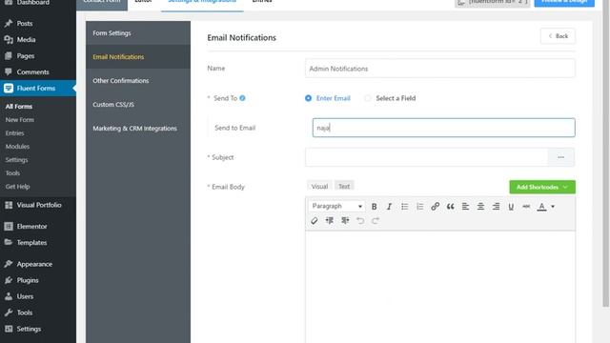This screenshot has height=343, width=610.
Task: Insert a link with the chain icon
Action: [435, 207]
